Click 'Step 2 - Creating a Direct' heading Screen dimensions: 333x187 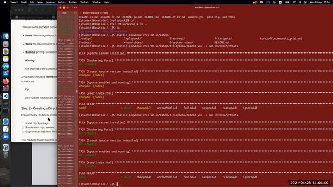39,108
